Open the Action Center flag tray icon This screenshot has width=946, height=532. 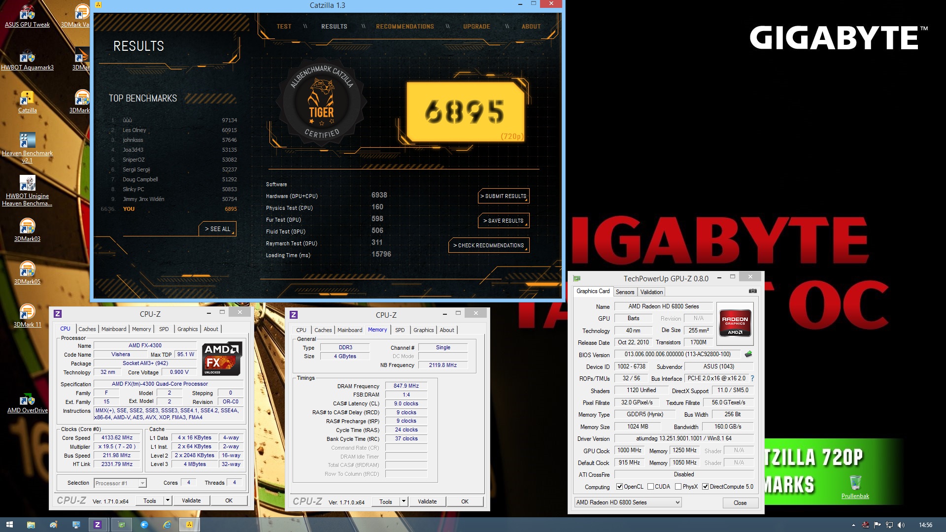pyautogui.click(x=878, y=525)
